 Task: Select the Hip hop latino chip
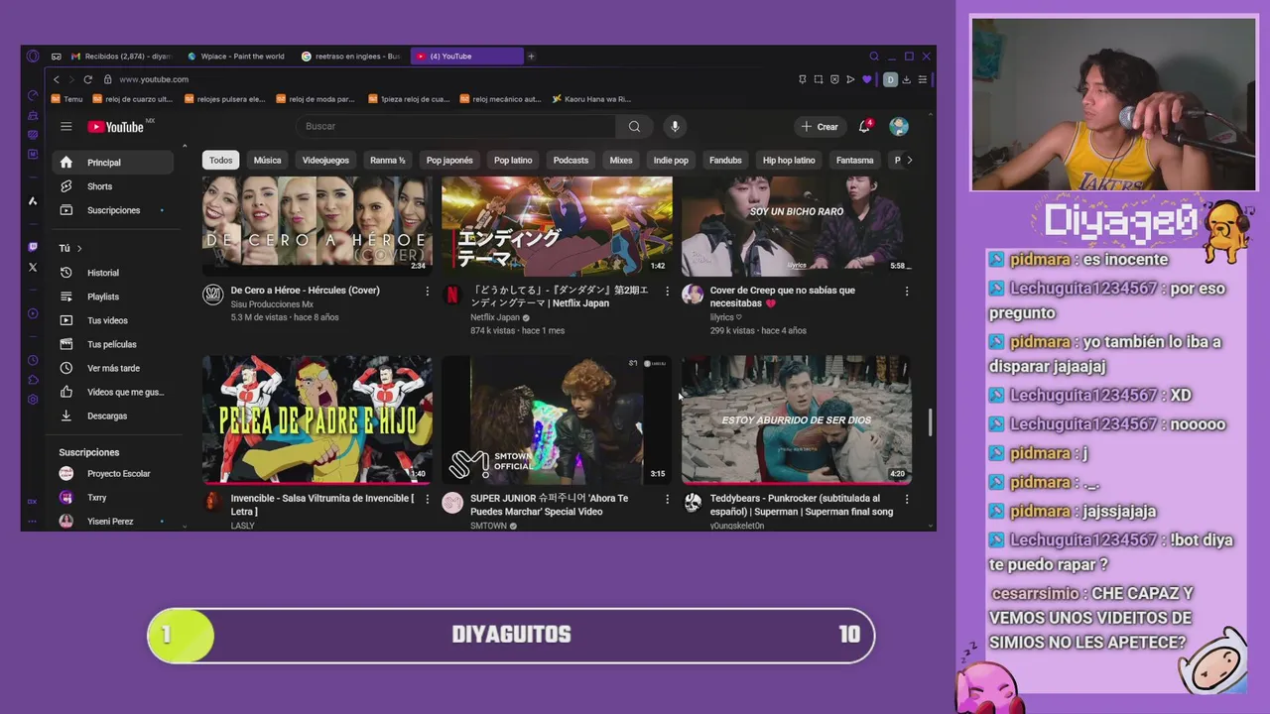(789, 160)
